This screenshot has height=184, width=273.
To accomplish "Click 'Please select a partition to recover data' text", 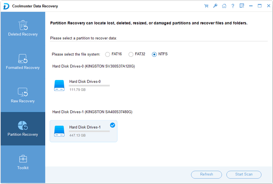I will [x=83, y=38].
